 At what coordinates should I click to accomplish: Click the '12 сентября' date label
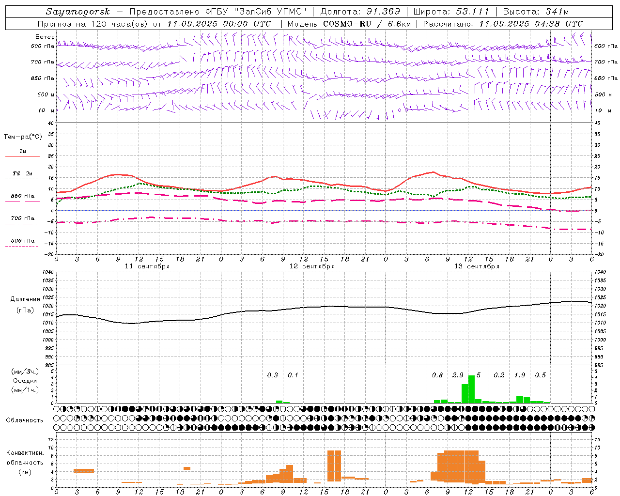point(312,266)
